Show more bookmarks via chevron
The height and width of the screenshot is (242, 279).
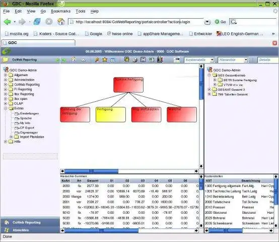click(x=273, y=34)
